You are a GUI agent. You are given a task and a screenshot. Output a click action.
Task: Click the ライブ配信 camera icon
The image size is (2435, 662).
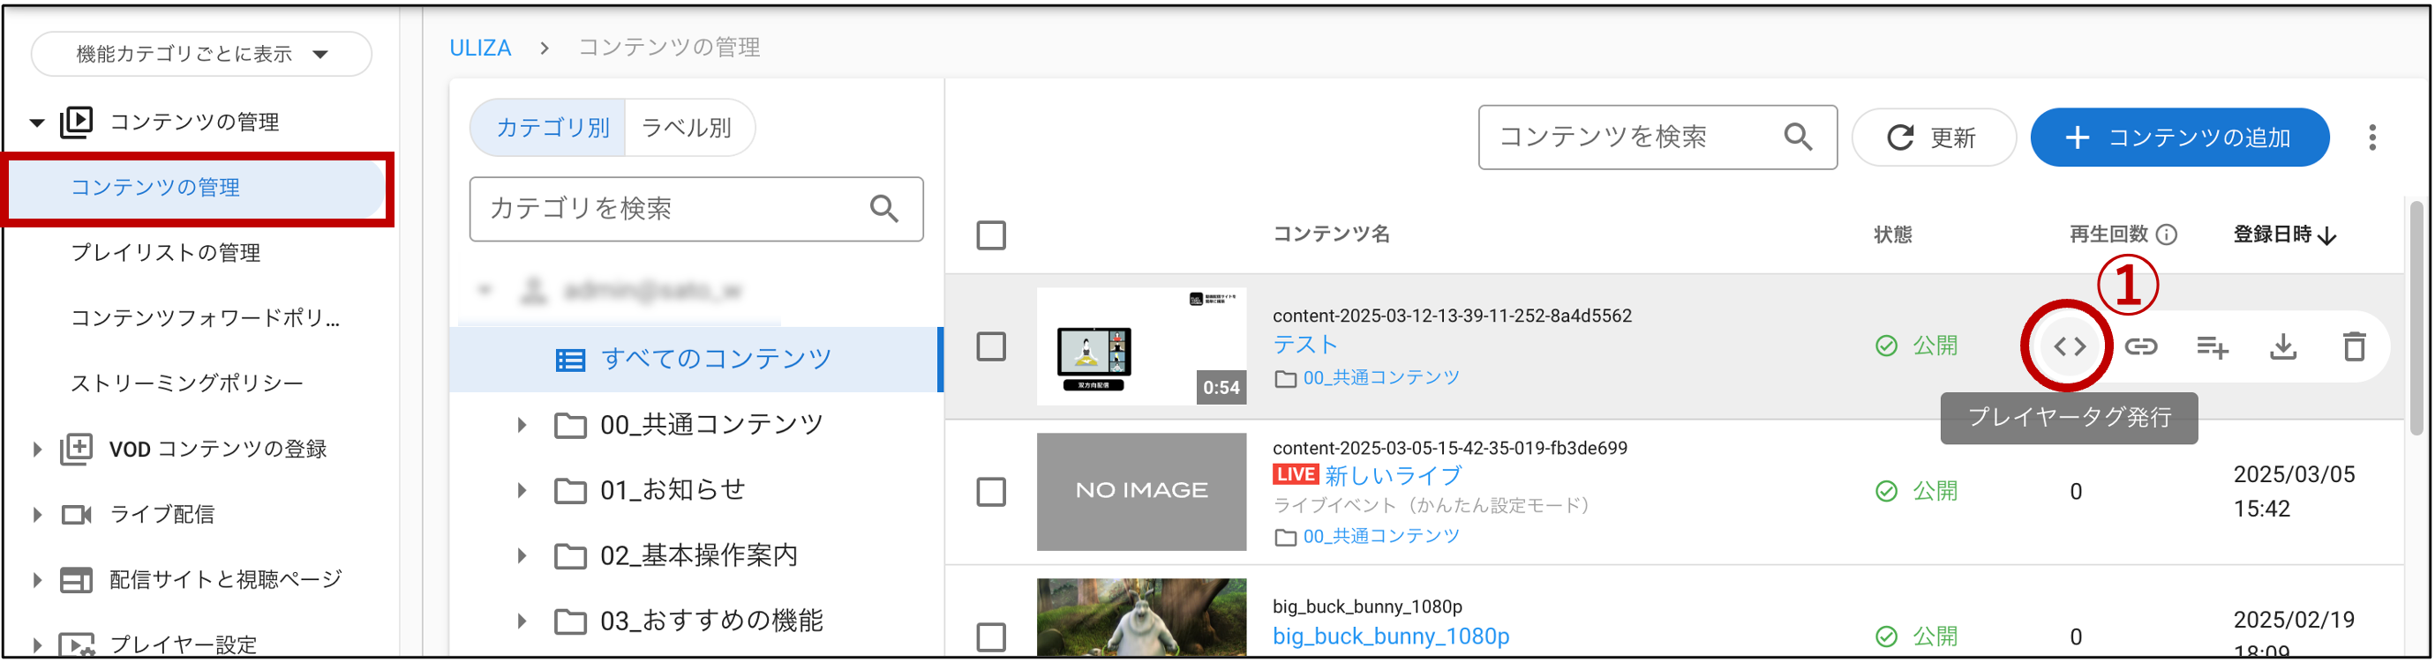click(77, 515)
